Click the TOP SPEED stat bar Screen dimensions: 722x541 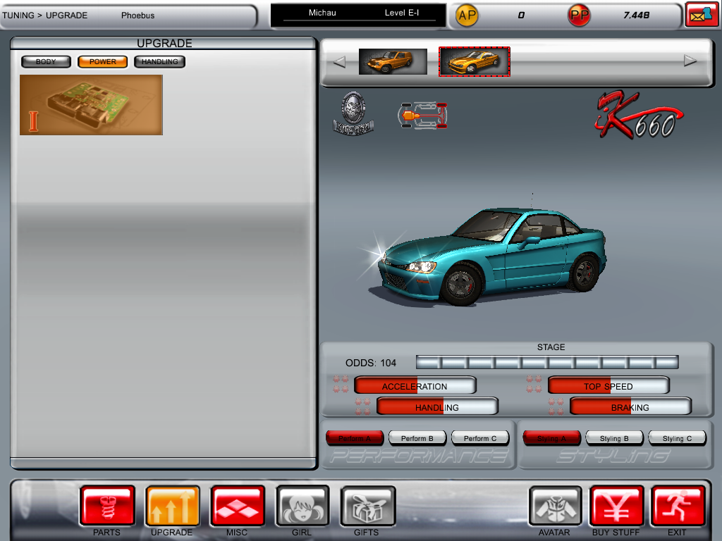click(x=608, y=385)
